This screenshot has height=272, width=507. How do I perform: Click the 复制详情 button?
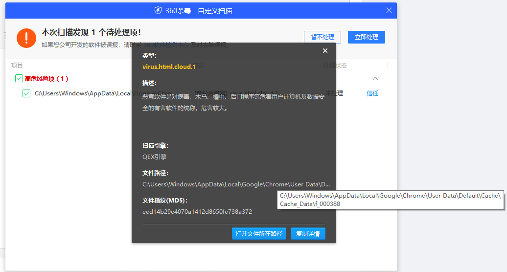pyautogui.click(x=308, y=233)
